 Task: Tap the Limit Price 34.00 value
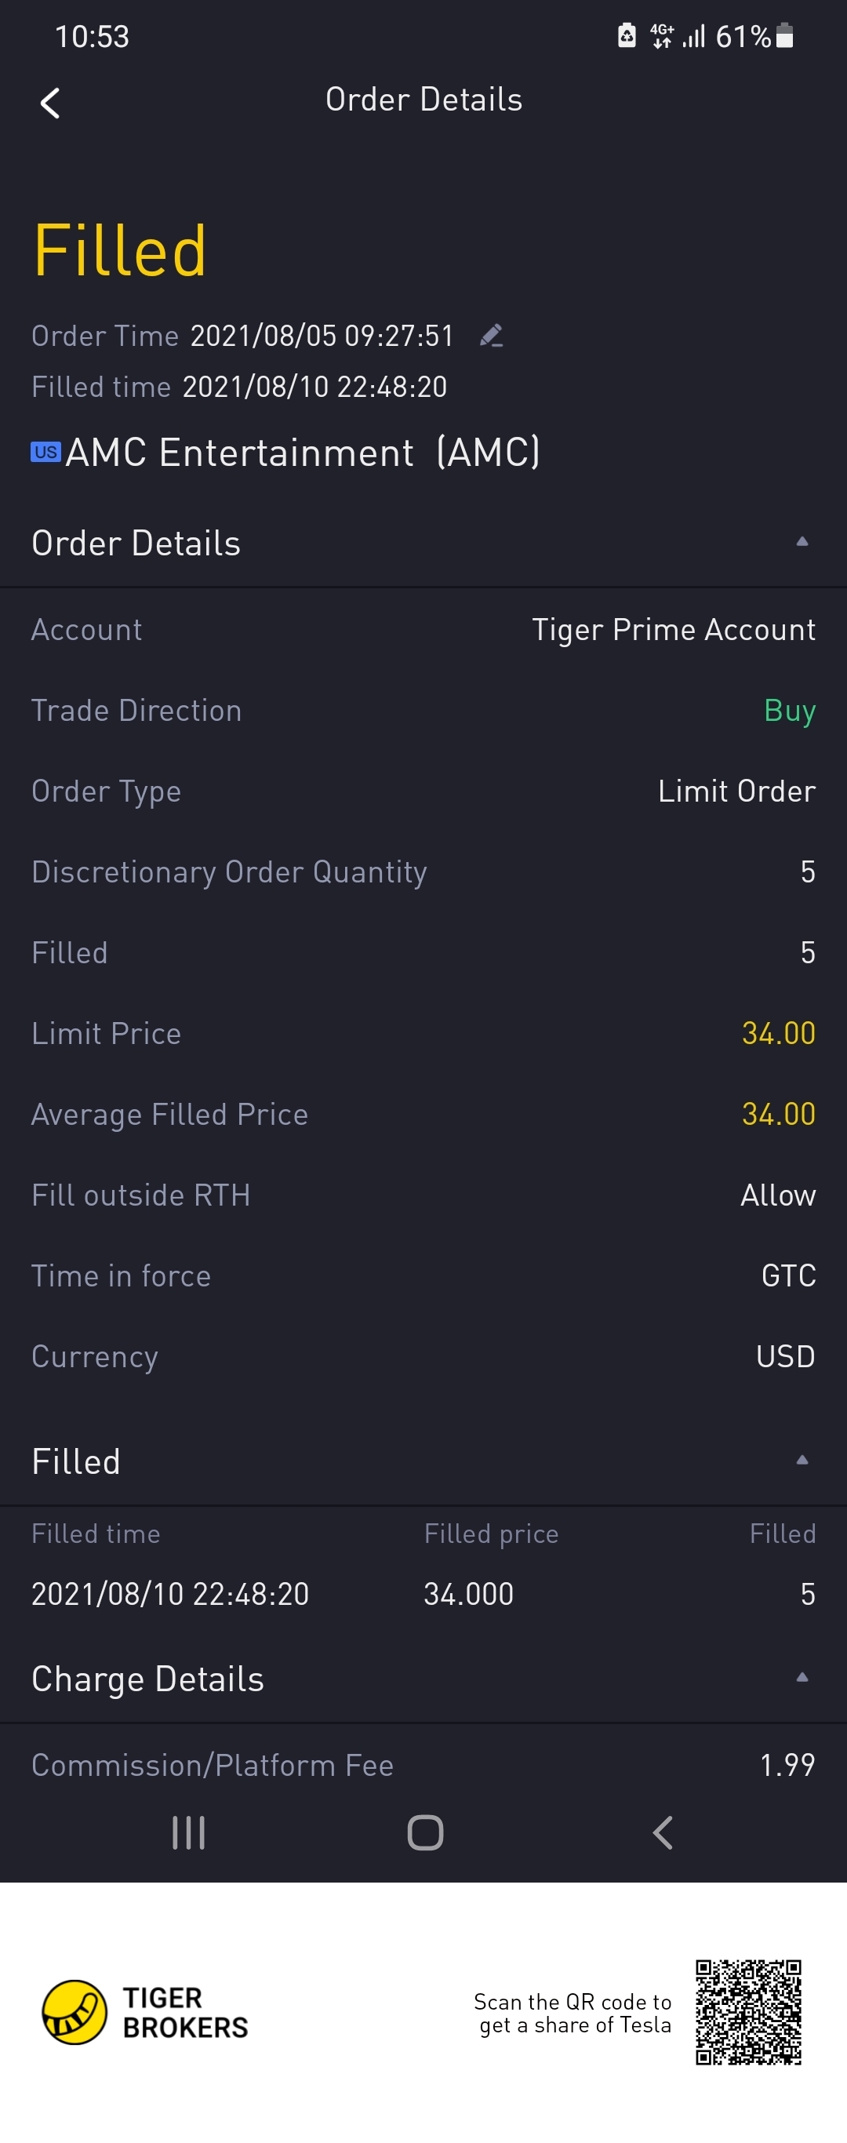click(778, 1033)
